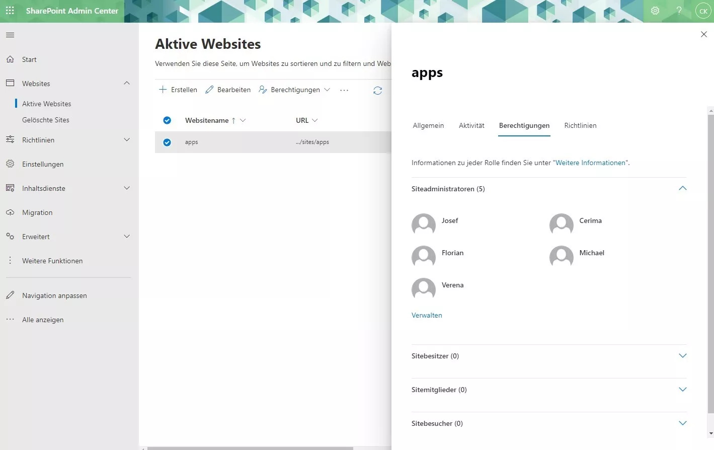Open the Weitere Informationen link
This screenshot has width=714, height=450.
590,162
